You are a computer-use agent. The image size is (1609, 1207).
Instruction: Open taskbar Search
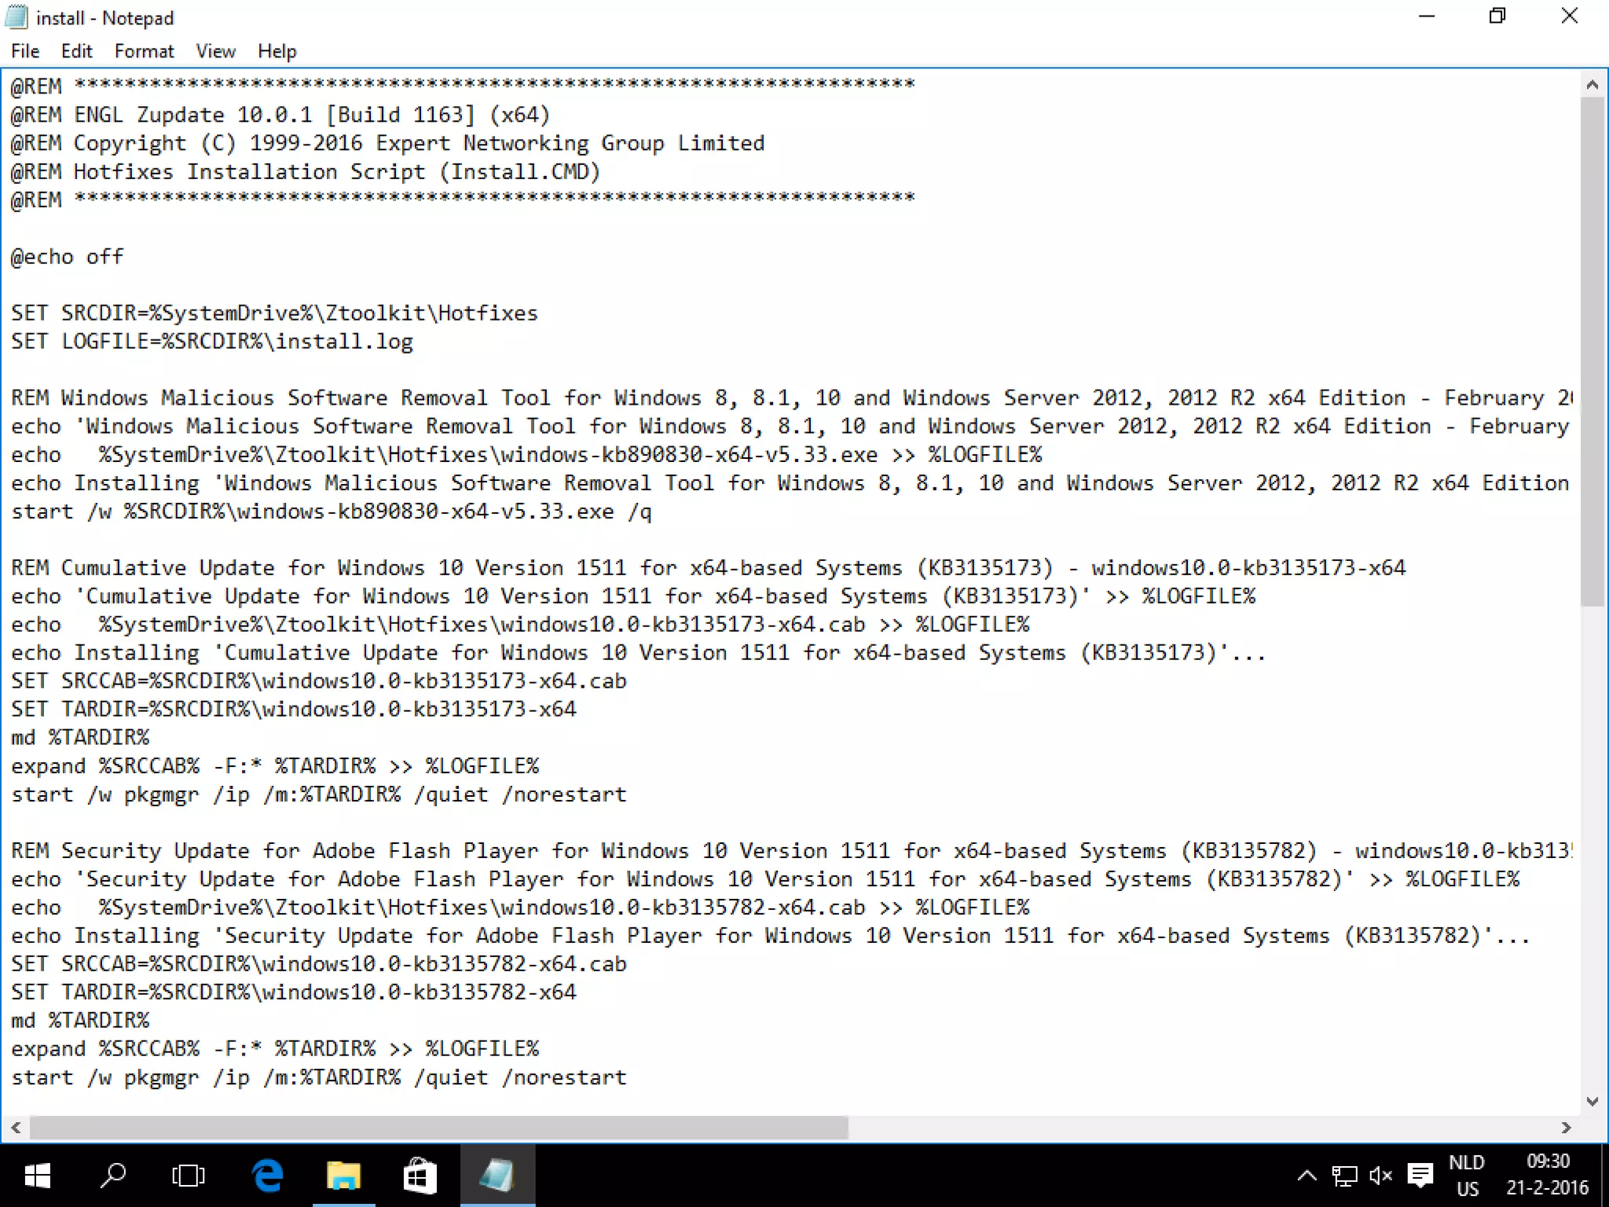pyautogui.click(x=113, y=1176)
